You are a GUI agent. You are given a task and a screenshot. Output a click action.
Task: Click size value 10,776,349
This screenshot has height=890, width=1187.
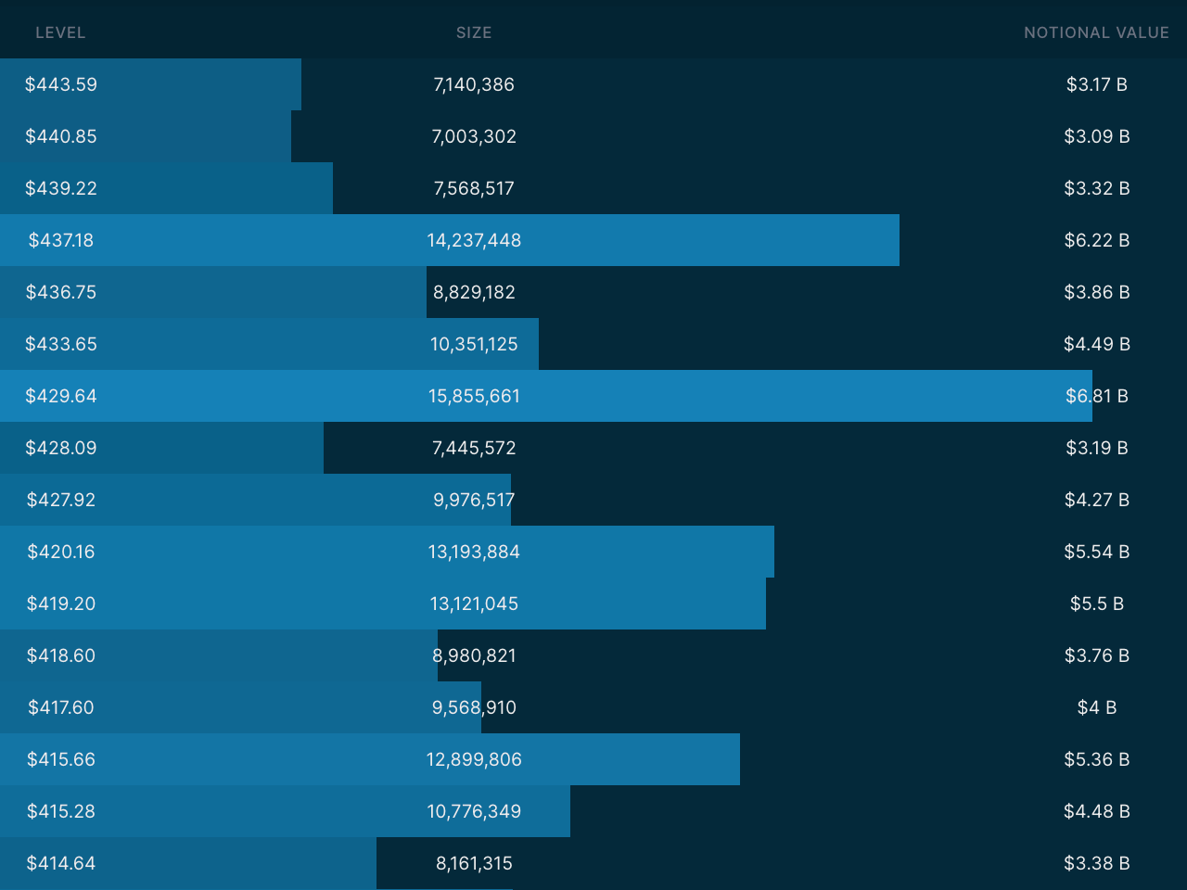(x=474, y=811)
